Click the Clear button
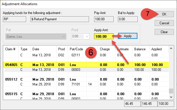Image resolution: width=177 pixels, height=110 pixels. click(x=164, y=32)
